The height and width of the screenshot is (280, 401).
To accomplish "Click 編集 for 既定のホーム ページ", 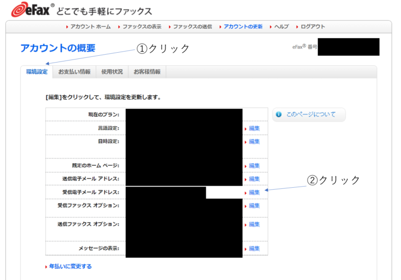I will click(x=254, y=166).
